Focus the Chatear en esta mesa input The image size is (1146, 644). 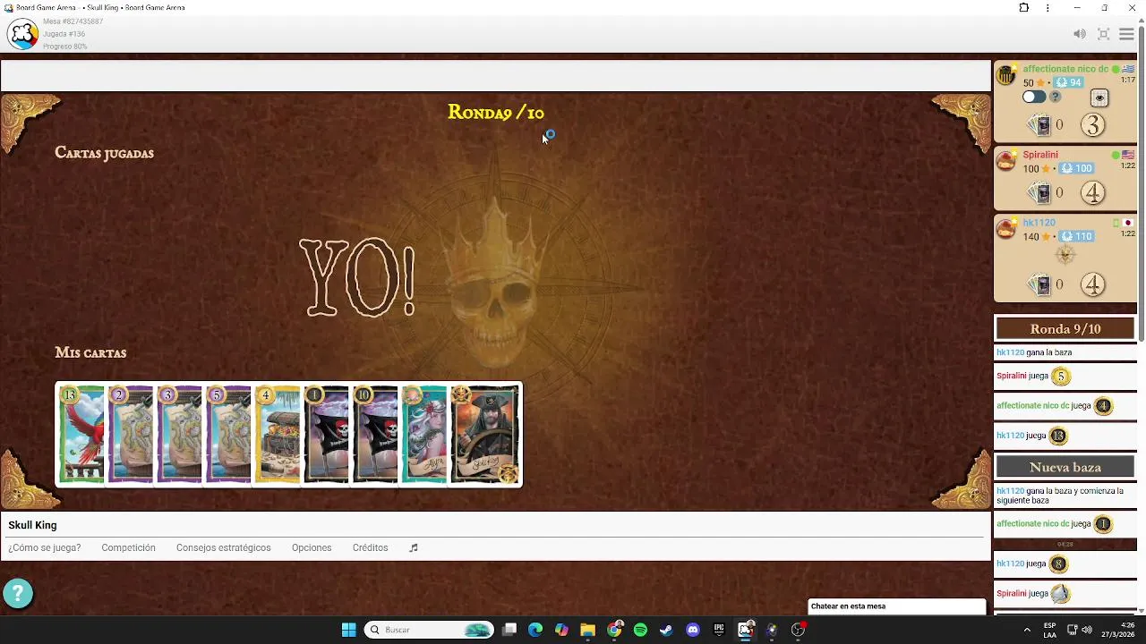pyautogui.click(x=896, y=606)
